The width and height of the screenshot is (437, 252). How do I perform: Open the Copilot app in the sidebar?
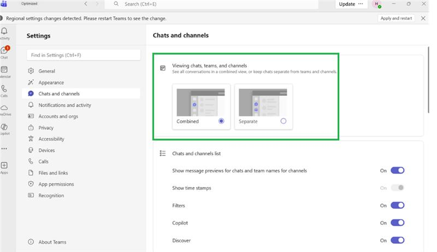point(4,127)
